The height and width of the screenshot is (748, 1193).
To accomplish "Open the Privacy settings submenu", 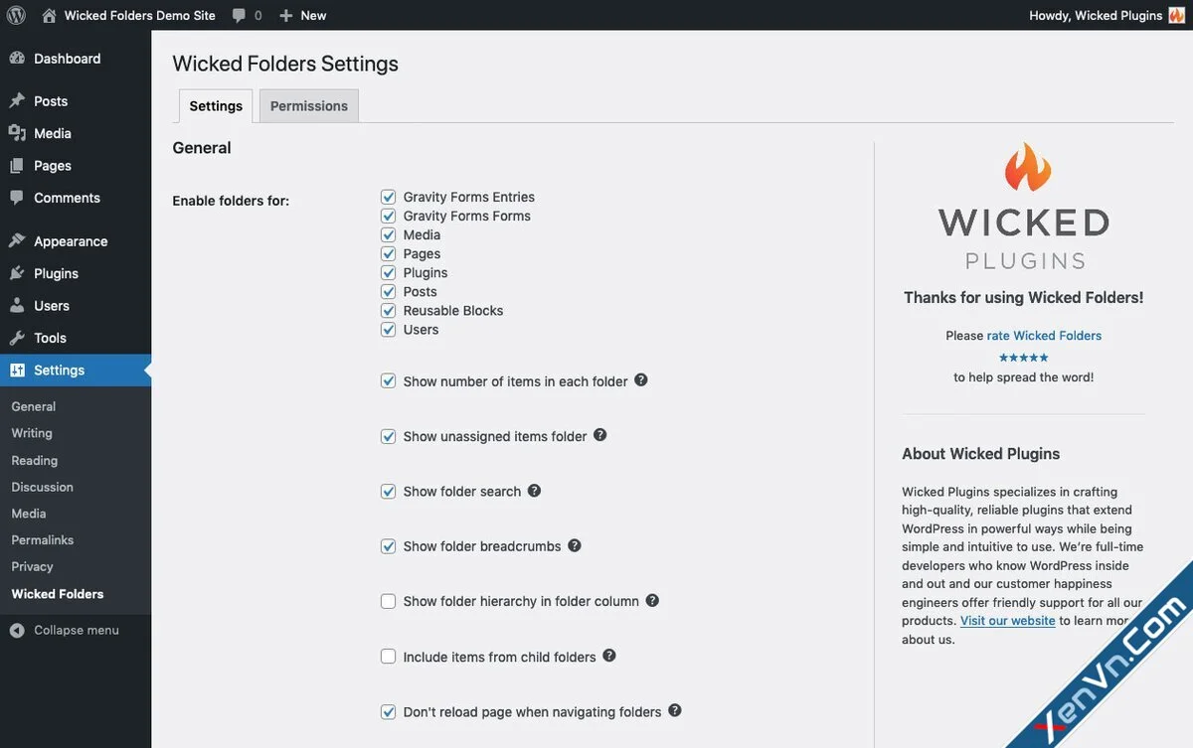I will [x=32, y=566].
